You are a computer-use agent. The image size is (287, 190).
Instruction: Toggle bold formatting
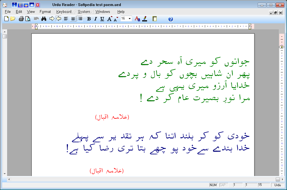89,19
